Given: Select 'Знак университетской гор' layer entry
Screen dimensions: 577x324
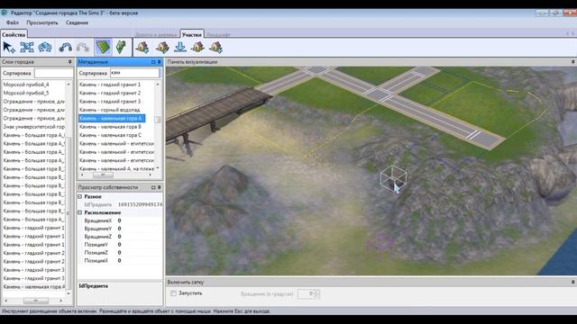Looking at the screenshot, I should coord(34,127).
